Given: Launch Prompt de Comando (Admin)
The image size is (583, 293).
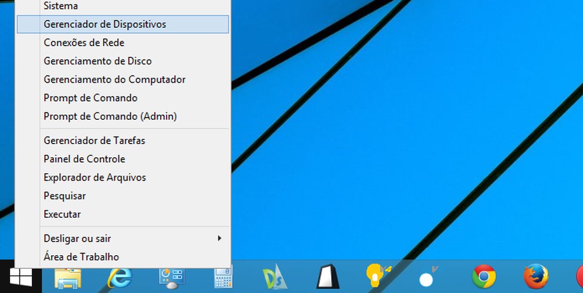Looking at the screenshot, I should 123,116.
